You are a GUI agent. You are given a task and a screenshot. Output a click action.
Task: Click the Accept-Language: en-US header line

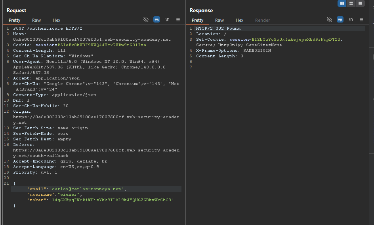point(56,166)
